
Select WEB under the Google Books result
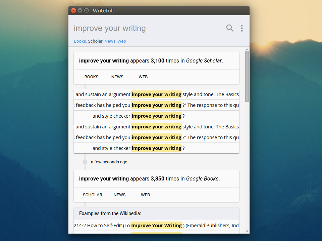[x=145, y=195]
